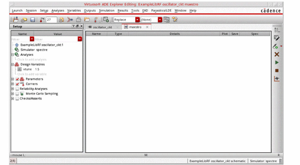This screenshot has width=300, height=165.
Task: Collapse the Analyses tree node
Action: [13, 55]
